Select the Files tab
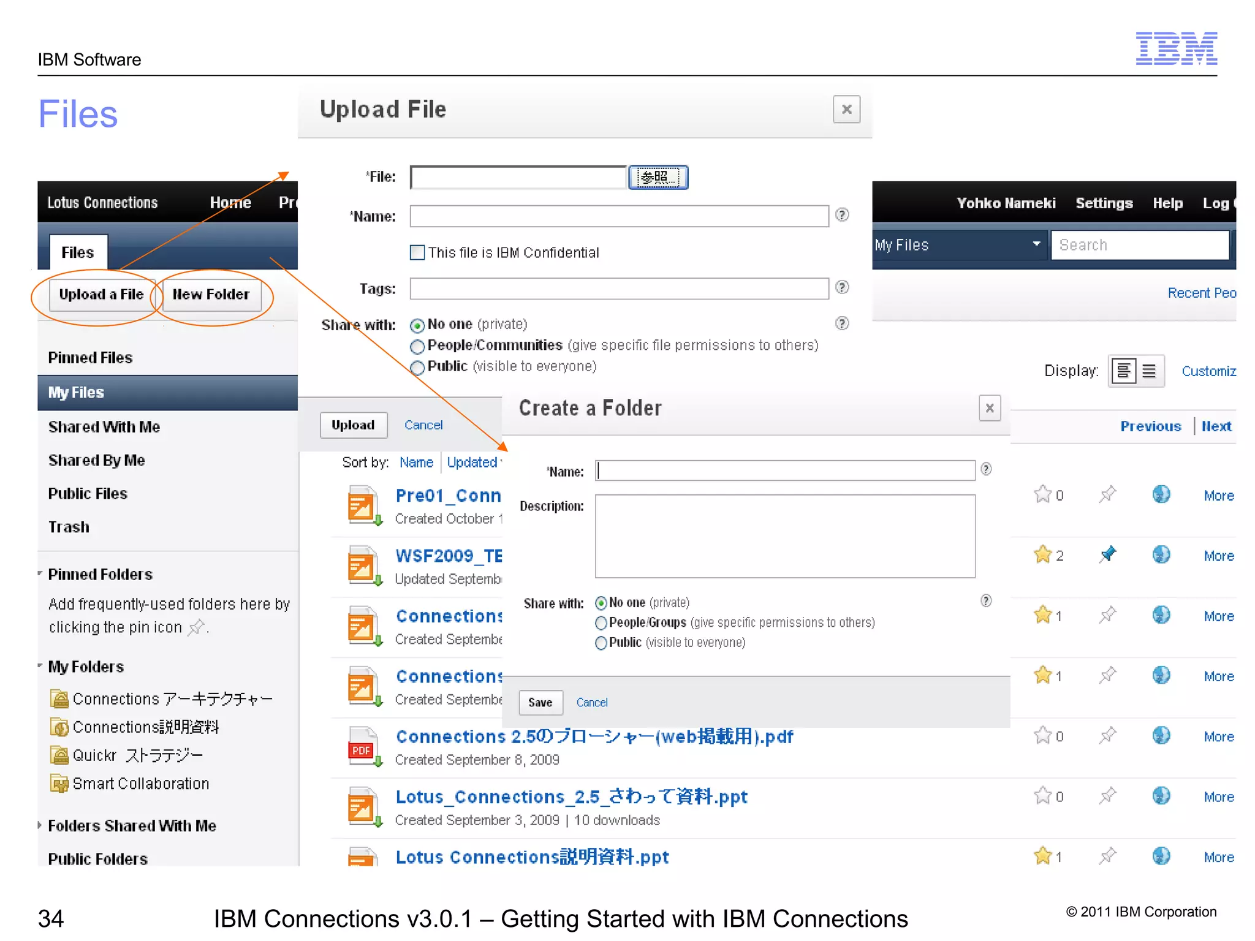This screenshot has width=1255, height=941. 78,252
